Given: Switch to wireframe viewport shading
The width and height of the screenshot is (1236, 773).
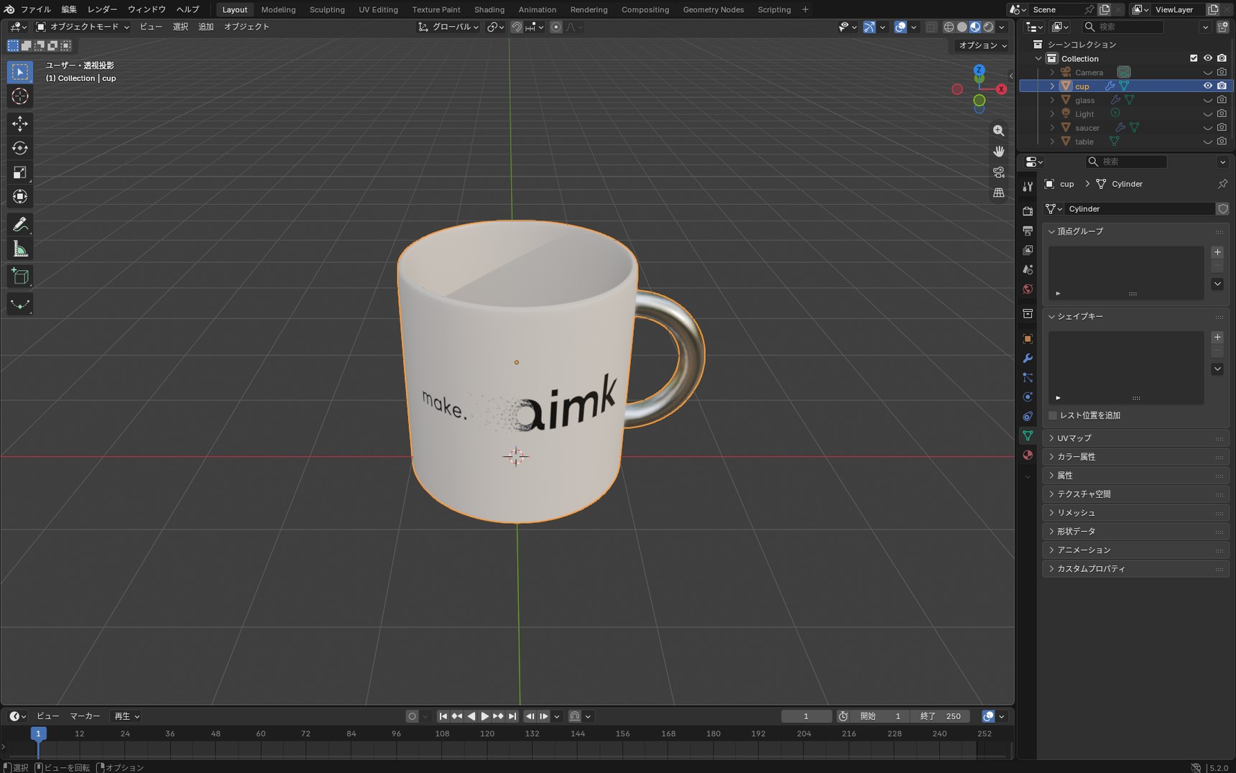Looking at the screenshot, I should (x=949, y=27).
